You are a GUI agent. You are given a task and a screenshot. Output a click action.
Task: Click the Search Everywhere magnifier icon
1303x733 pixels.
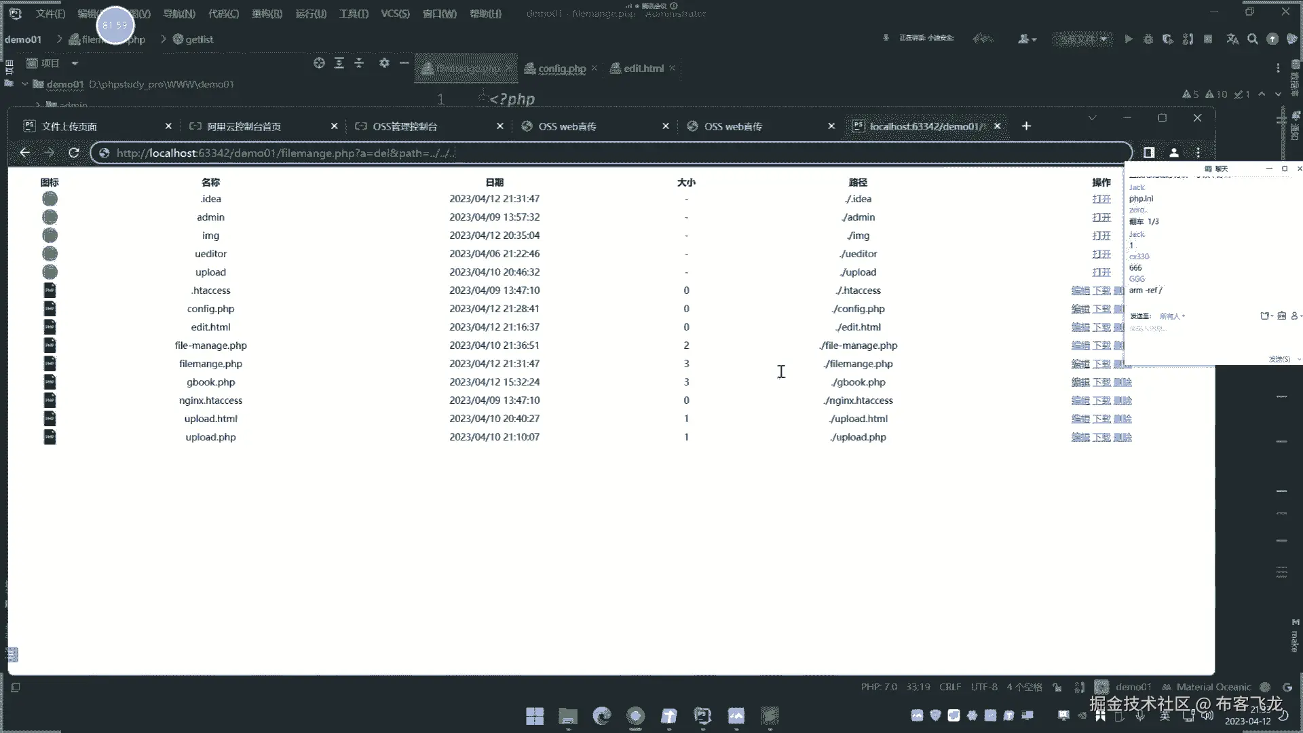(x=1253, y=39)
